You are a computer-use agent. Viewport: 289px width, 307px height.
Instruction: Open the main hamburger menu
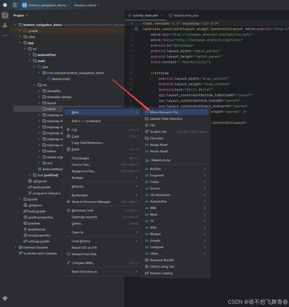pos(14,5)
